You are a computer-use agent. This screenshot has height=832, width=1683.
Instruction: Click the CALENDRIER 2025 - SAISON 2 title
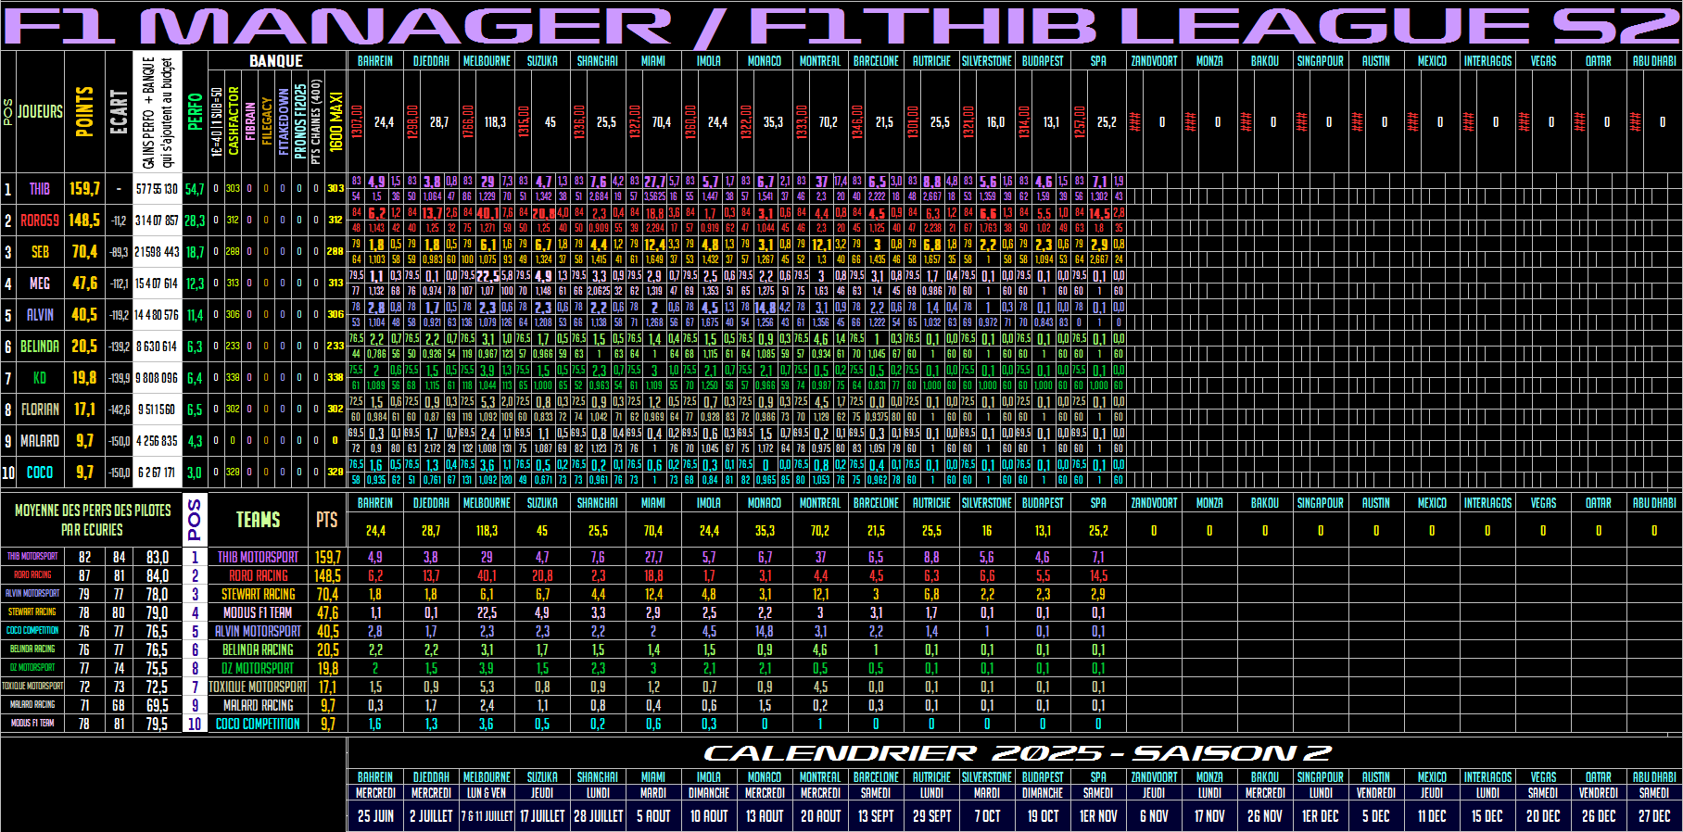[1017, 753]
